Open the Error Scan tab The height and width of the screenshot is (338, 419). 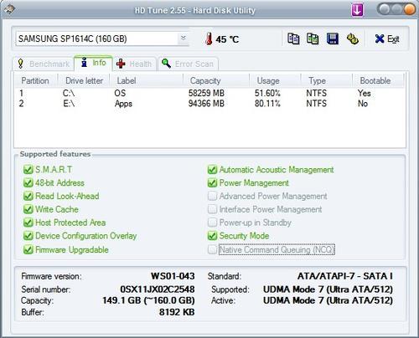pos(188,64)
